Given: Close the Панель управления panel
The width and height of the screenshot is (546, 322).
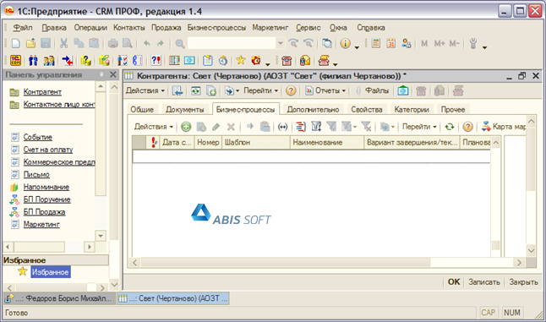Looking at the screenshot, I should [x=112, y=74].
